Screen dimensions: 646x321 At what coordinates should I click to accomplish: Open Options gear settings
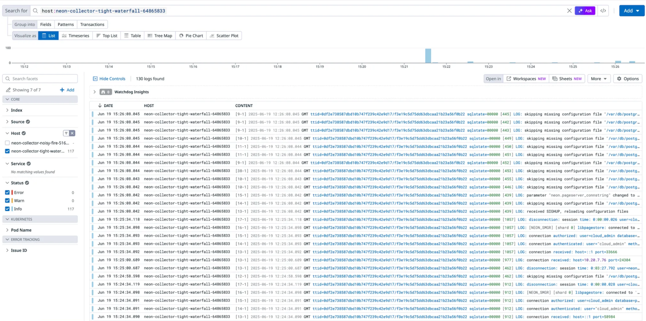point(628,79)
